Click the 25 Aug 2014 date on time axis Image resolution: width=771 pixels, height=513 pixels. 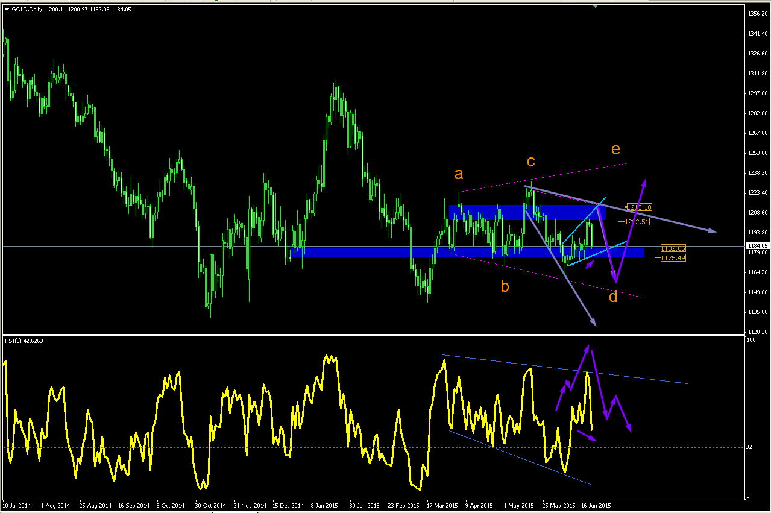(x=96, y=505)
